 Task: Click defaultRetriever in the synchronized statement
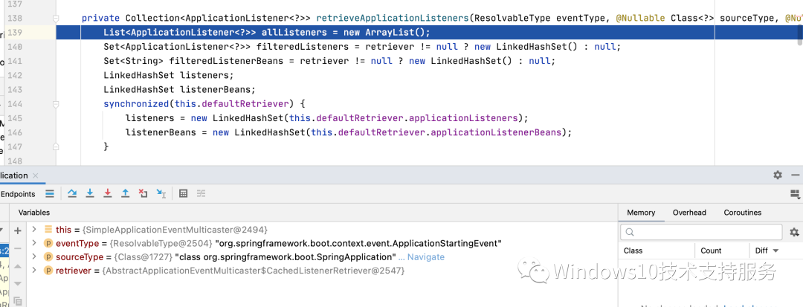pos(246,104)
